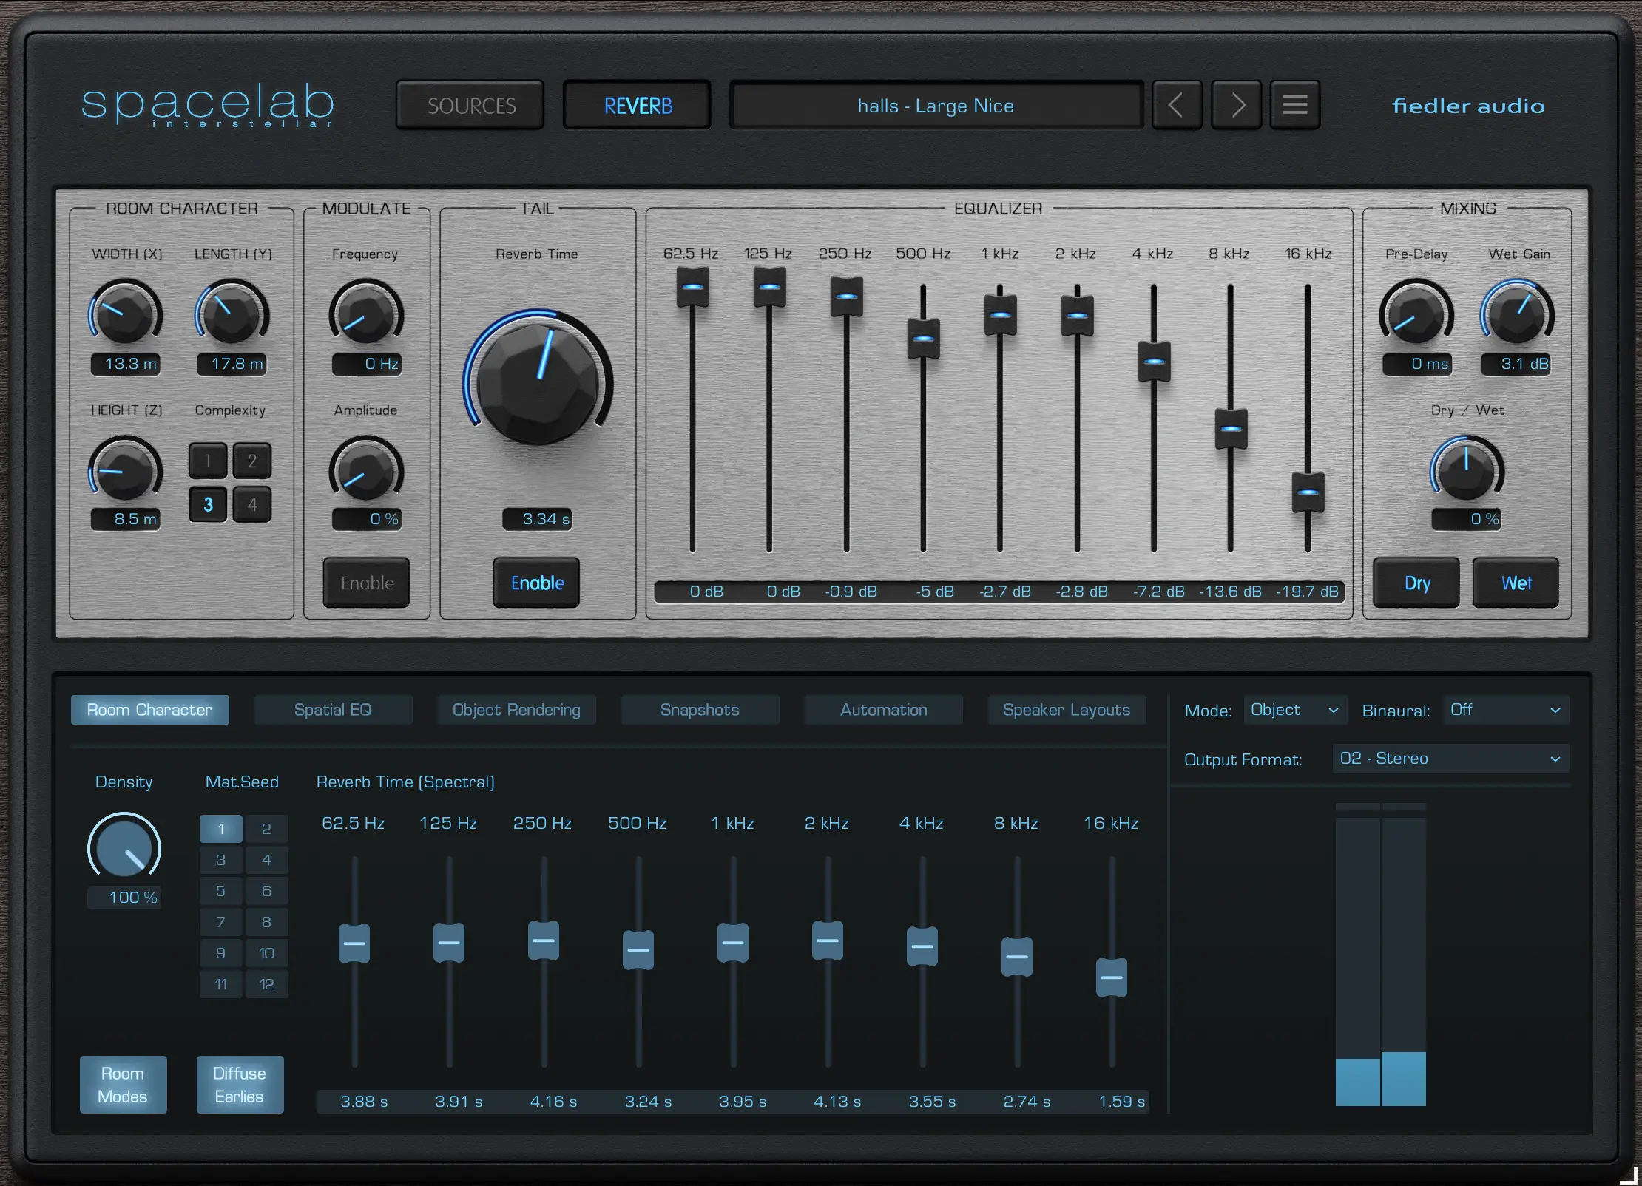Expand the Binaural dropdown
Screen dimensions: 1642x1186
coord(1505,710)
